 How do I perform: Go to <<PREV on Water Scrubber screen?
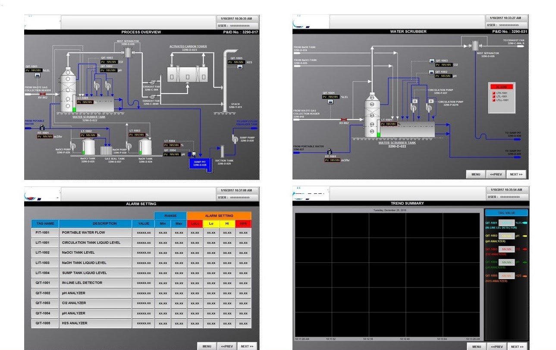tap(496, 174)
